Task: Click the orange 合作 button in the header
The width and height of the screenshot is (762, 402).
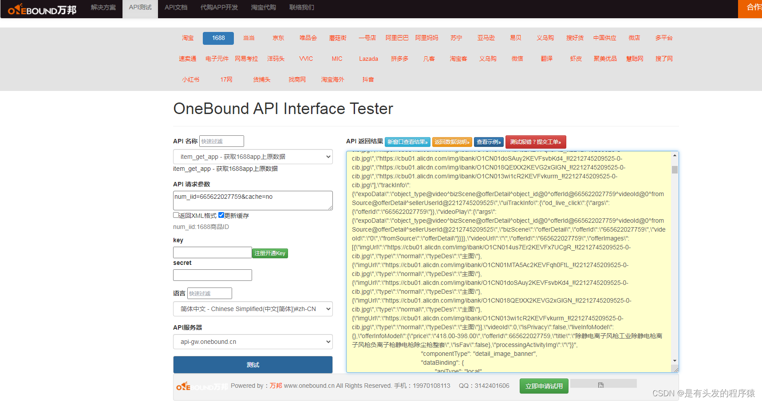Action: [x=750, y=8]
